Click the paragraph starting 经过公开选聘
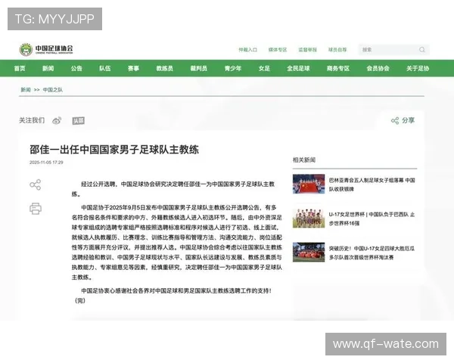The width and height of the screenshot is (454, 363). 173,189
